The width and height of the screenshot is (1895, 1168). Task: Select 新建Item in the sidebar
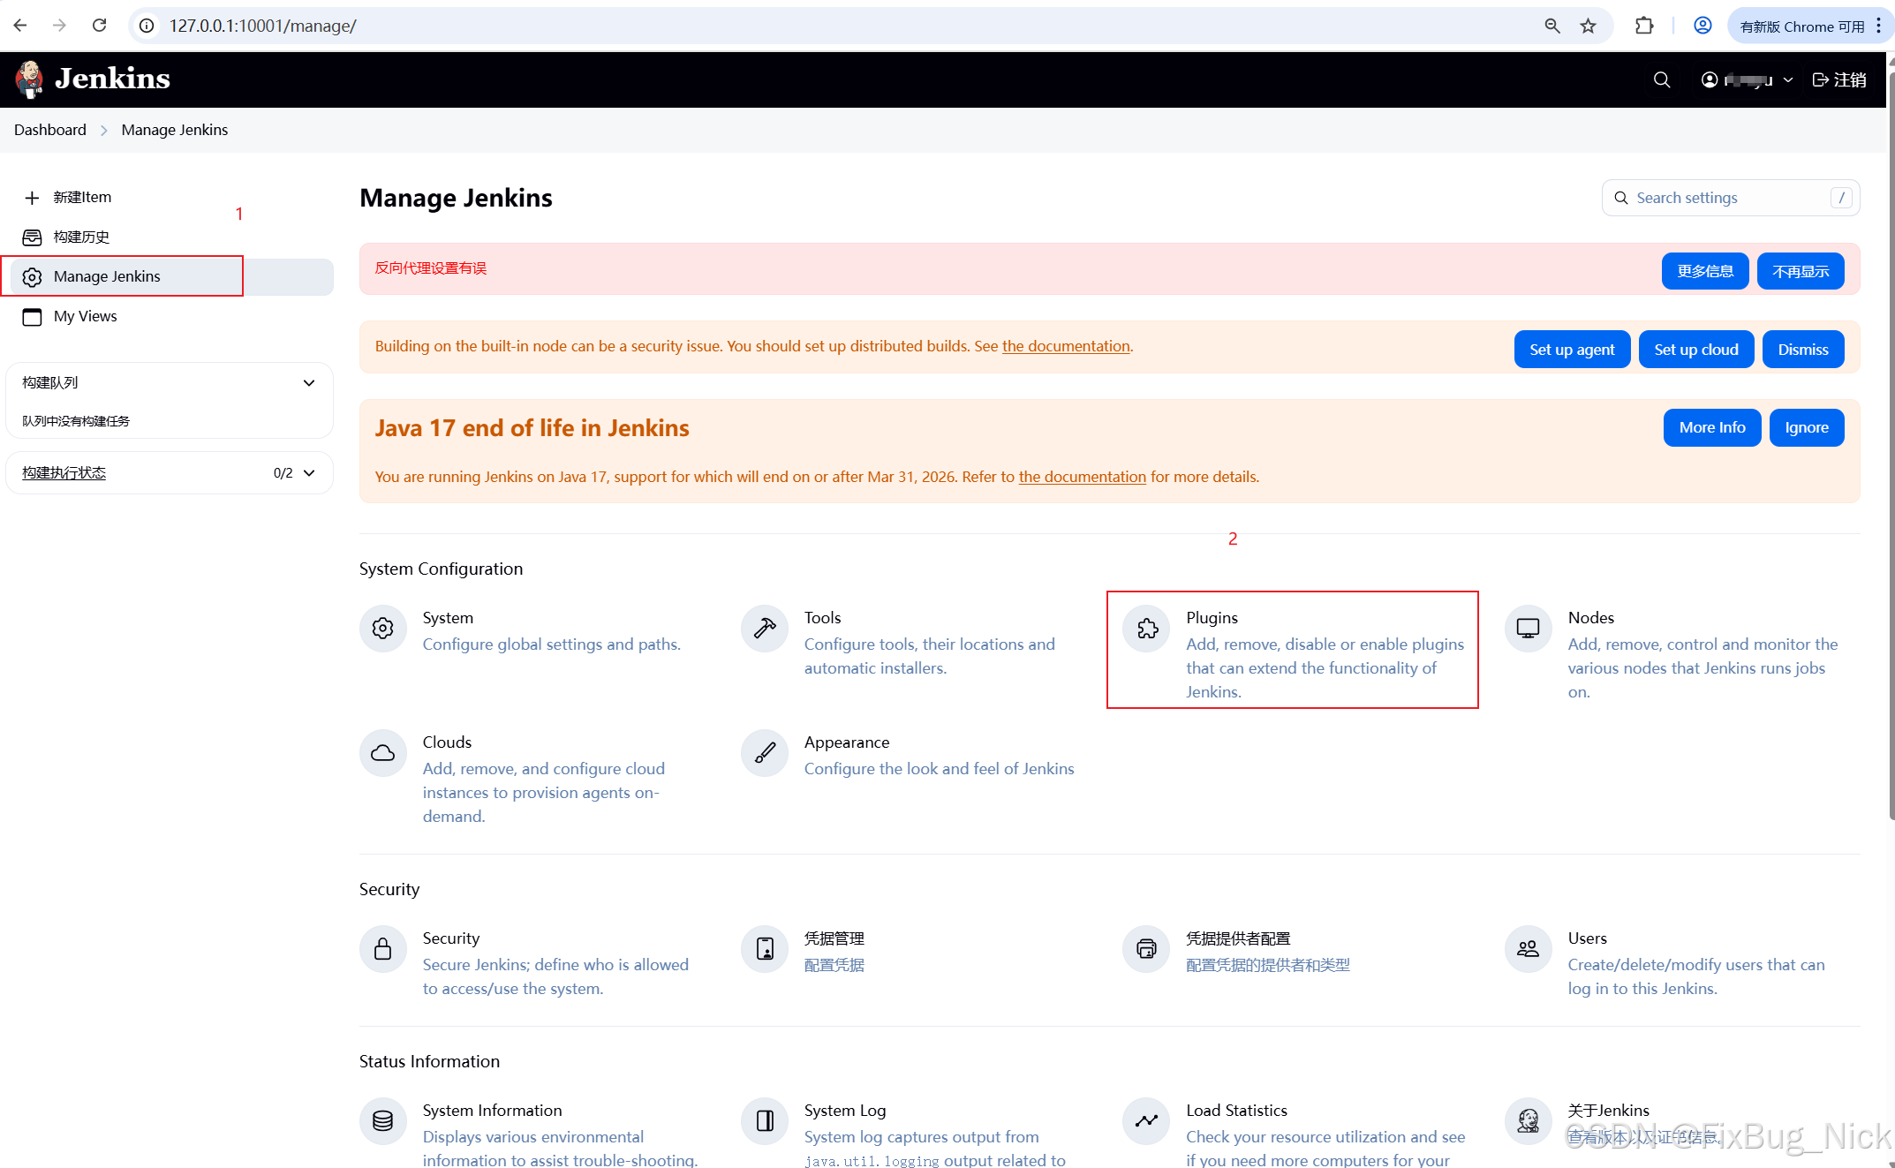click(x=82, y=198)
